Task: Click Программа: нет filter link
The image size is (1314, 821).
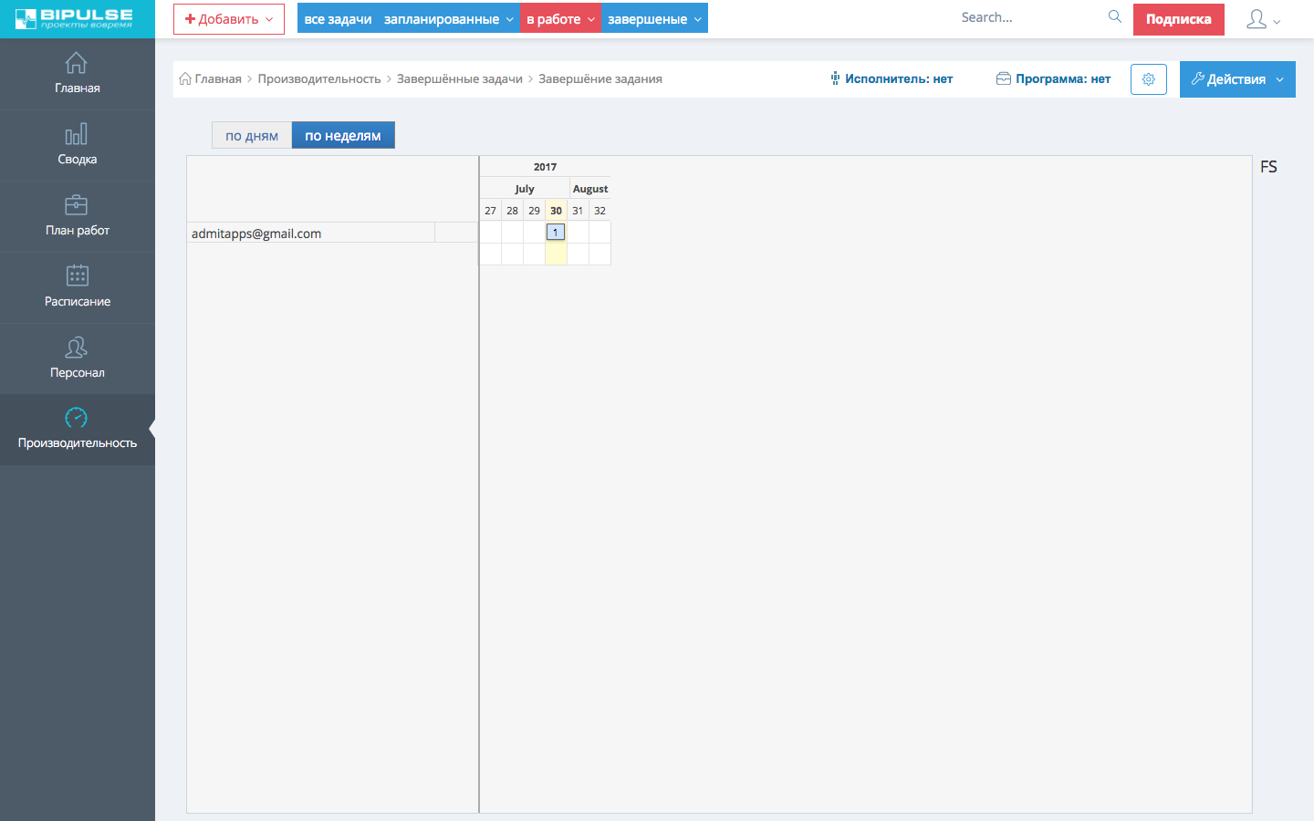Action: tap(1063, 78)
